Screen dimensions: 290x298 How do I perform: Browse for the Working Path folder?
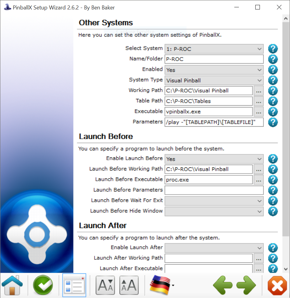coord(259,91)
